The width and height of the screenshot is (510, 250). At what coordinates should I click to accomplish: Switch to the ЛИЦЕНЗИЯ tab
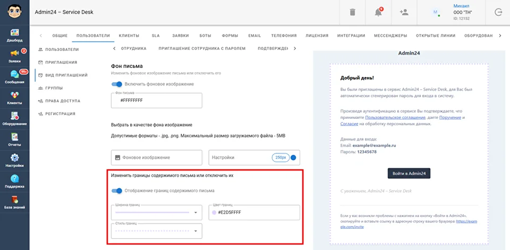point(317,36)
